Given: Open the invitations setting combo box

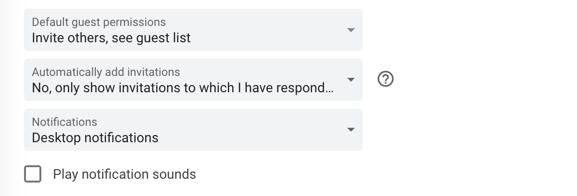Looking at the screenshot, I should tap(193, 80).
